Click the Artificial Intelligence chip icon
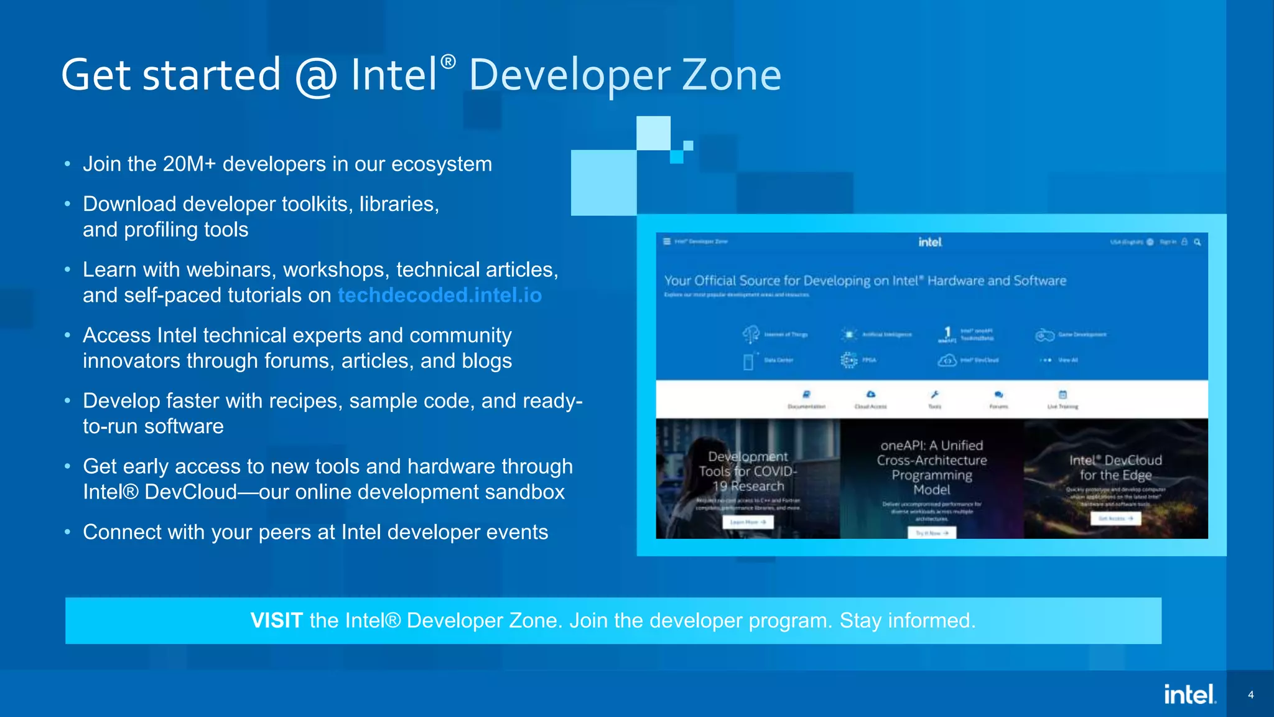 (849, 334)
